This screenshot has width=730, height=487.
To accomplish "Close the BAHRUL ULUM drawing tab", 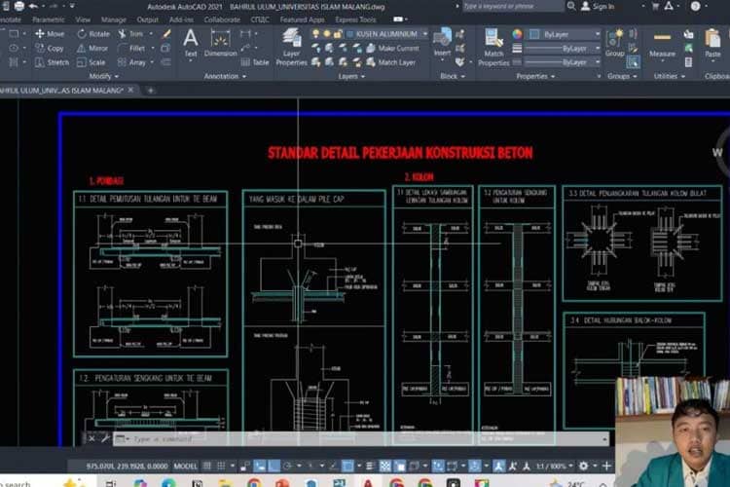I will coord(130,90).
